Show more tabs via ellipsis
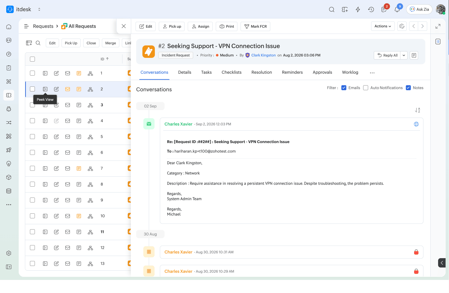The image size is (449, 293). click(372, 72)
